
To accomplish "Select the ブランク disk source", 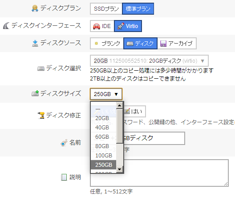I will point(107,44).
